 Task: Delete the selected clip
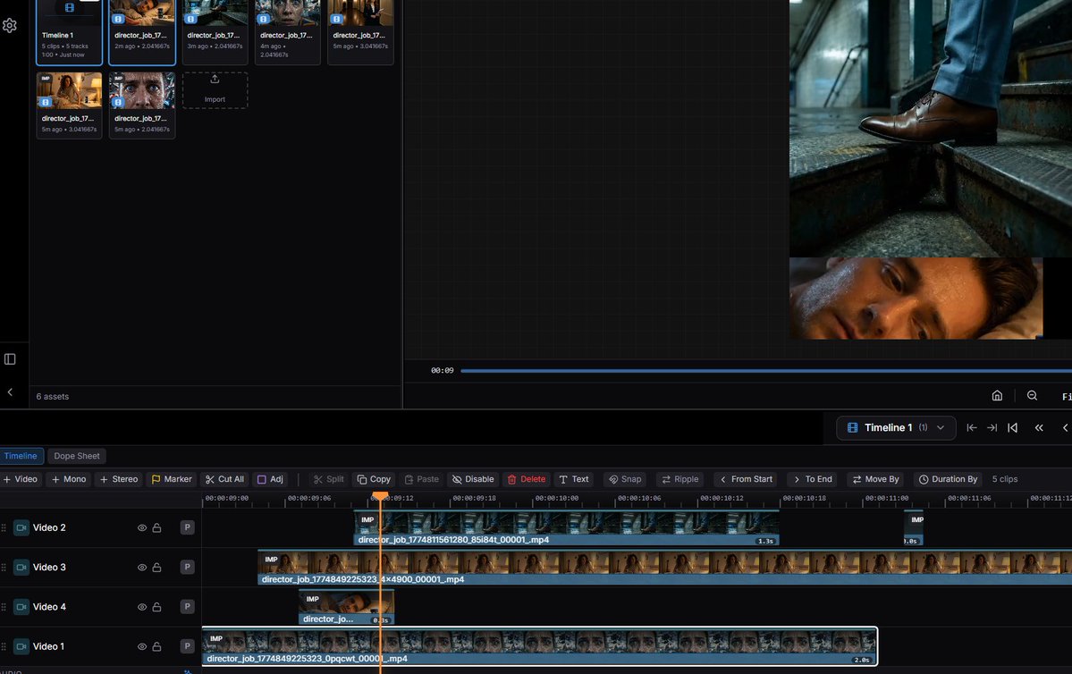[525, 479]
